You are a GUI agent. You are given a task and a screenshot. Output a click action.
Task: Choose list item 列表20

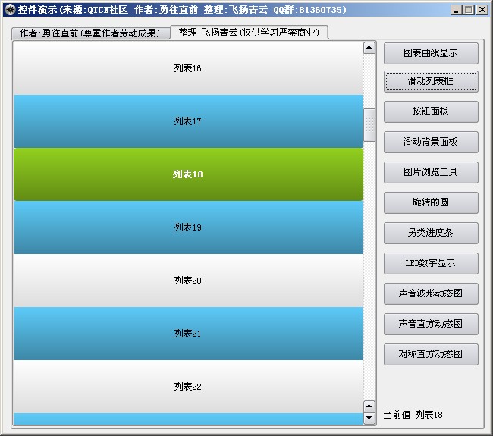click(x=188, y=281)
